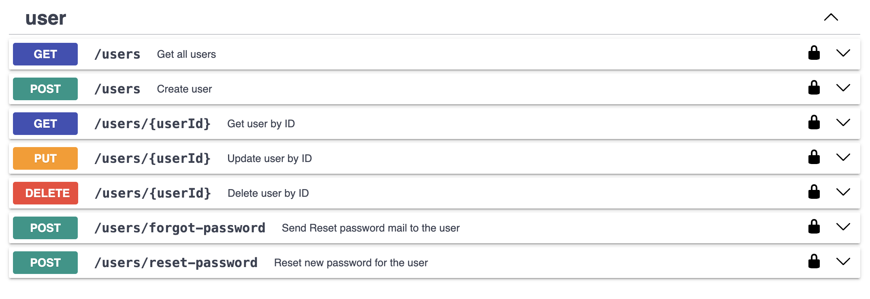Collapse the user section
The height and width of the screenshot is (299, 870).
832,18
